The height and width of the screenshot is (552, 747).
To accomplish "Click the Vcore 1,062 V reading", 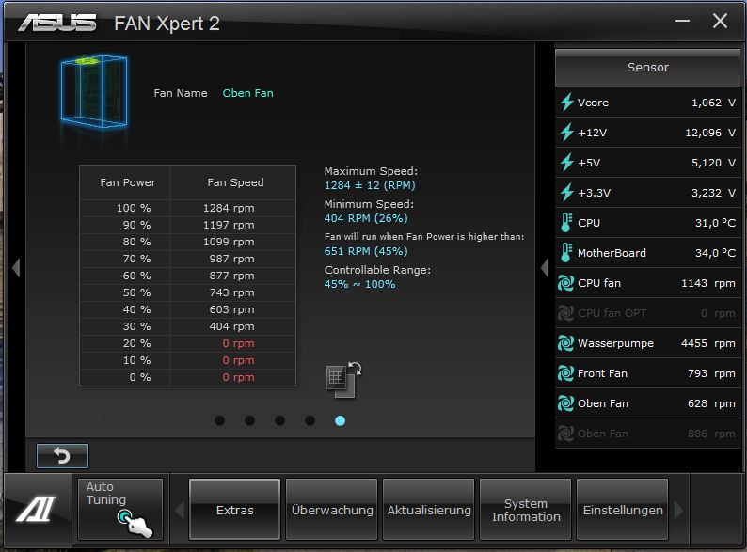I will tap(713, 103).
